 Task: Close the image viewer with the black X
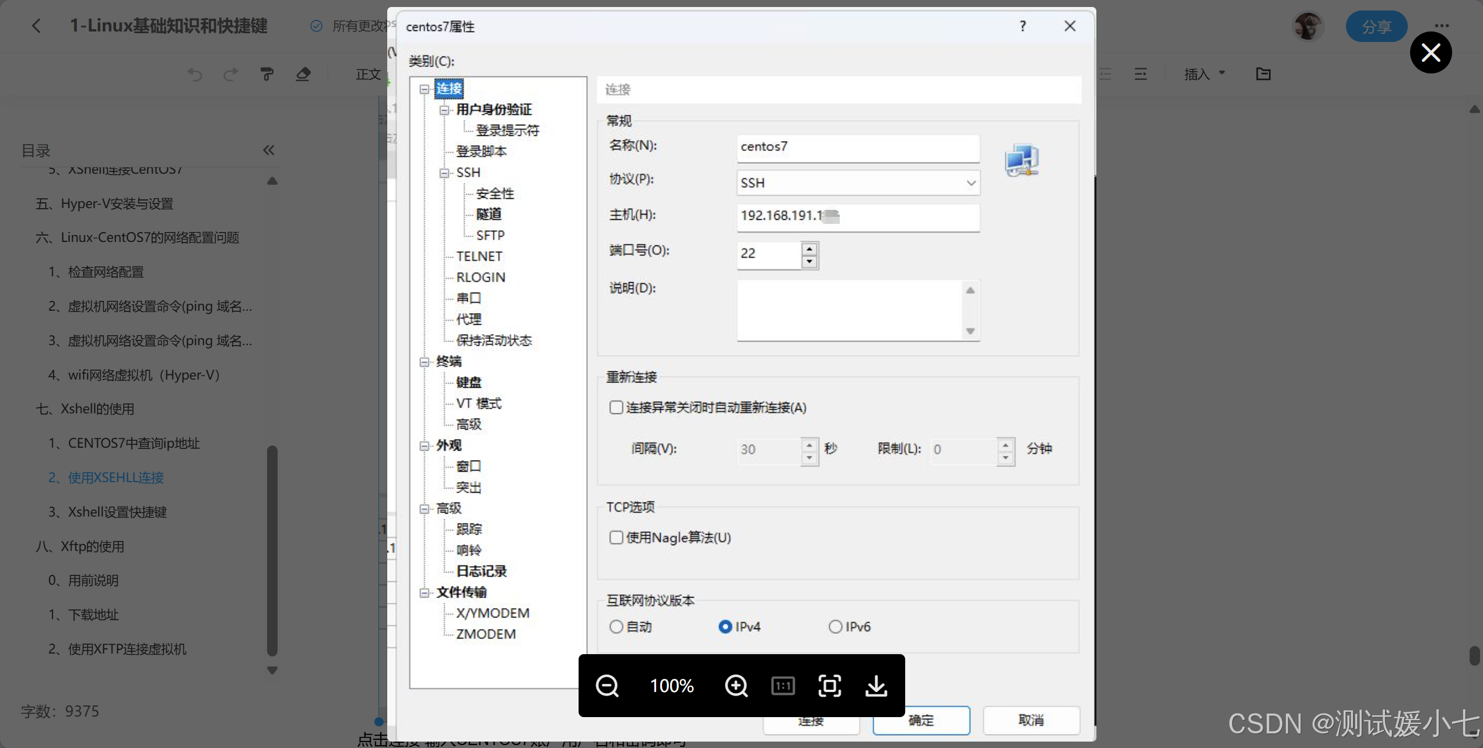(x=1431, y=53)
